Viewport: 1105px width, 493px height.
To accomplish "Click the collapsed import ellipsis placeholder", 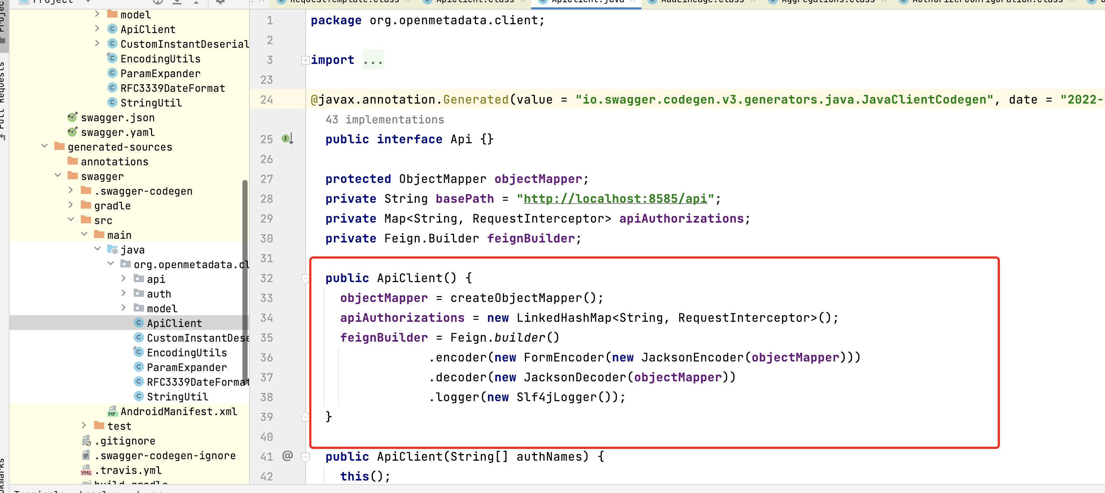I will coord(373,60).
